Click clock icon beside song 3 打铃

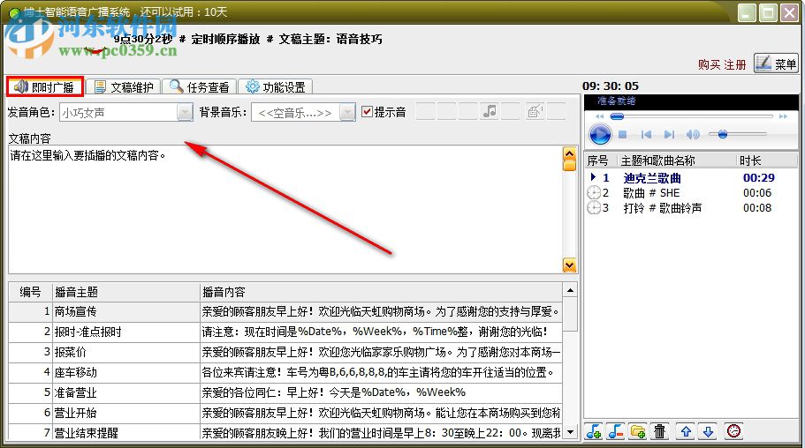(594, 207)
